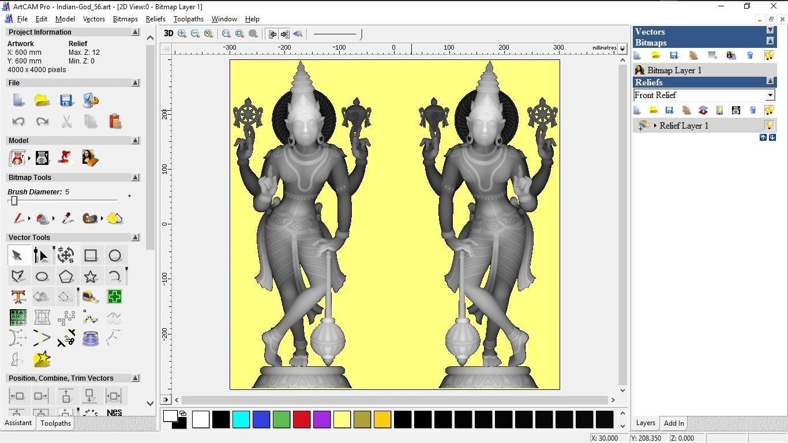Screen dimensions: 788x443
Task: Select the Greyscale From Relief toolbar icon
Action: tap(736, 110)
